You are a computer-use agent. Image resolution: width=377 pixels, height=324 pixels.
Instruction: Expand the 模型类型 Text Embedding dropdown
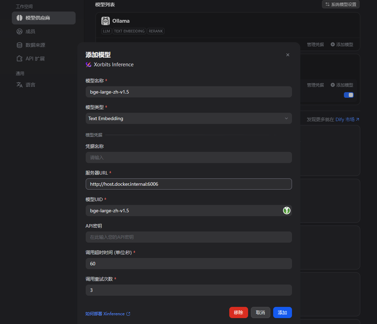coord(189,118)
